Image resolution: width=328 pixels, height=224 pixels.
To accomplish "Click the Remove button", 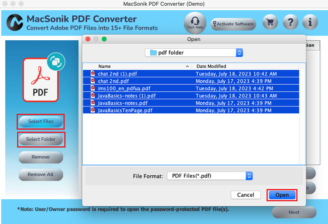I will 41,157.
